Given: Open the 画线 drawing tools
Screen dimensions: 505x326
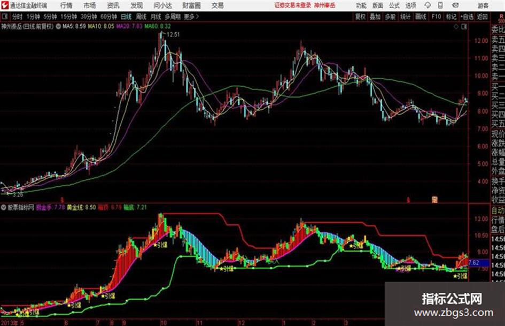Looking at the screenshot, I should point(421,17).
